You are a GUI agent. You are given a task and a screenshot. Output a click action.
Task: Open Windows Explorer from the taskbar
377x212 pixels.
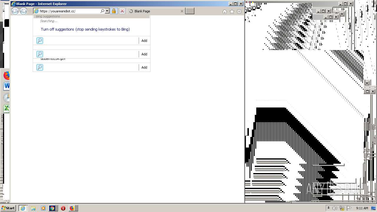[33, 208]
